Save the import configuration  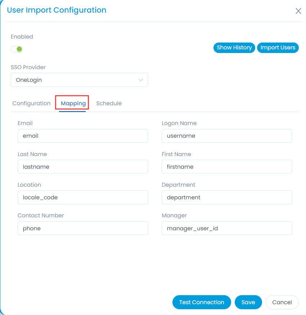248,302
